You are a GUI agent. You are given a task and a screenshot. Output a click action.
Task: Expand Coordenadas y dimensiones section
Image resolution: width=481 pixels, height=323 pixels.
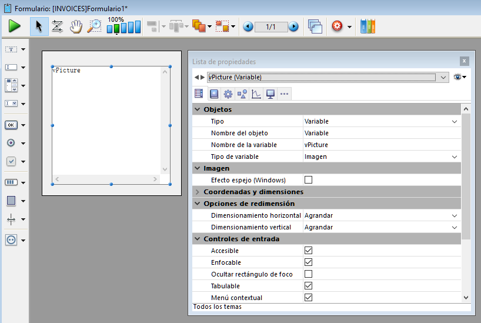pyautogui.click(x=198, y=192)
